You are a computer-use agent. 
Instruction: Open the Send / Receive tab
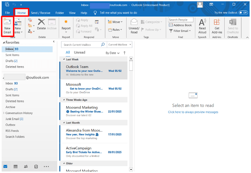41,13
